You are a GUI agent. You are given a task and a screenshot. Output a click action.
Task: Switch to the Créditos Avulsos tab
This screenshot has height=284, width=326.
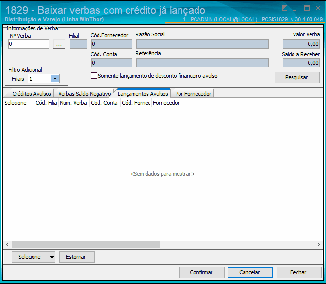32,94
